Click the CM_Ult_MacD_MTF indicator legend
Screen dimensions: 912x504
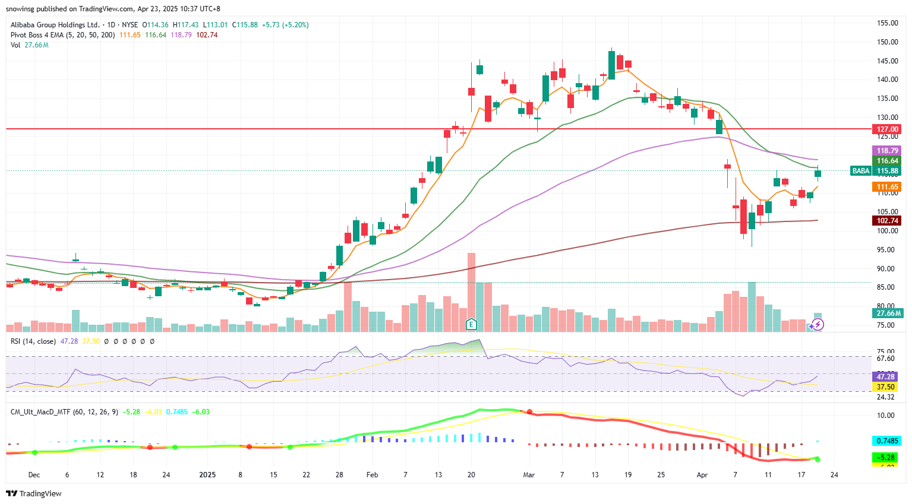click(64, 412)
